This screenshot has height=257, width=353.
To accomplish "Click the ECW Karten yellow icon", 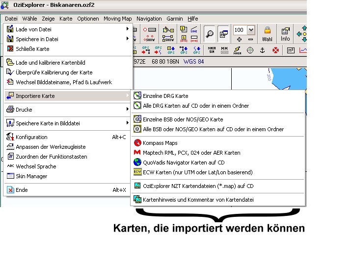I will (137, 172).
